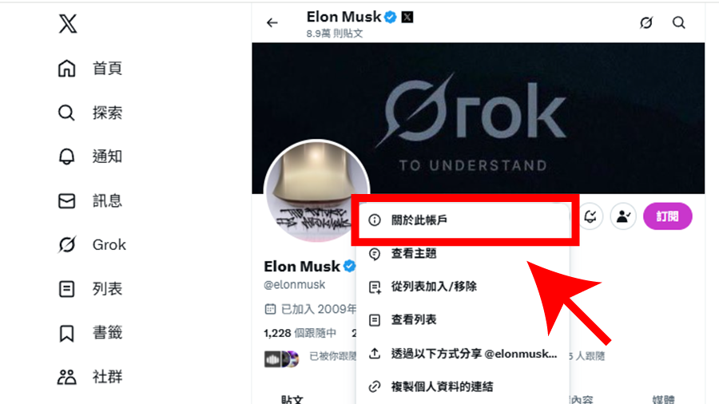Open the 列表 lists icon
719x404 pixels.
coord(66,288)
